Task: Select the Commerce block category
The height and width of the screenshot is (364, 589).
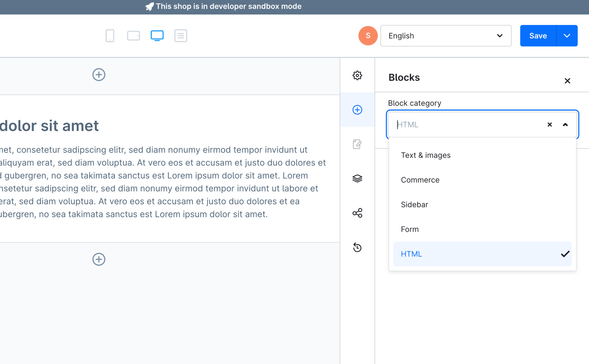Action: [x=420, y=180]
